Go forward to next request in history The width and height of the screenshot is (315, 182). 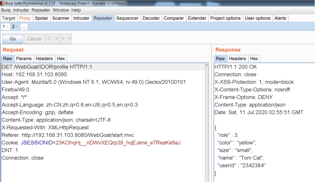63,39
